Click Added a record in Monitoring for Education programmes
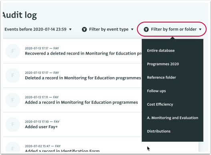Viewport: 211px width, 155px height. coord(81,102)
